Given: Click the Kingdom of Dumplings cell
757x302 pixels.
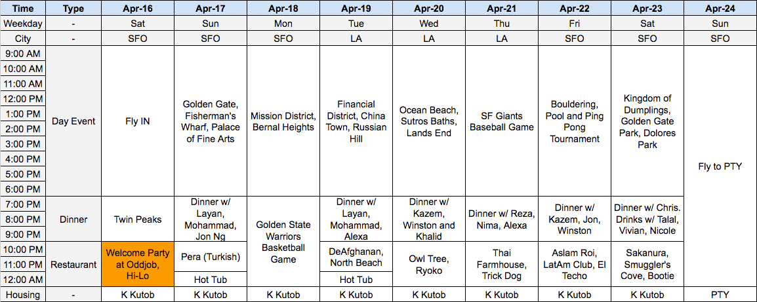Looking at the screenshot, I should [647, 121].
